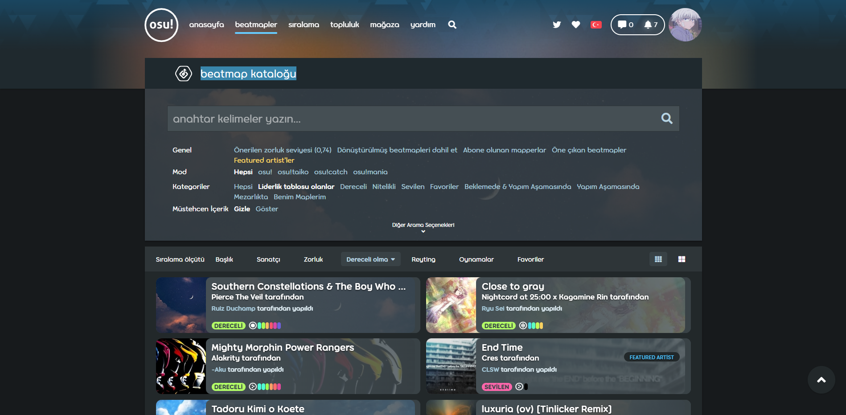
Task: Click osu! mode icon on Southern Constellations card
Action: pyautogui.click(x=253, y=325)
